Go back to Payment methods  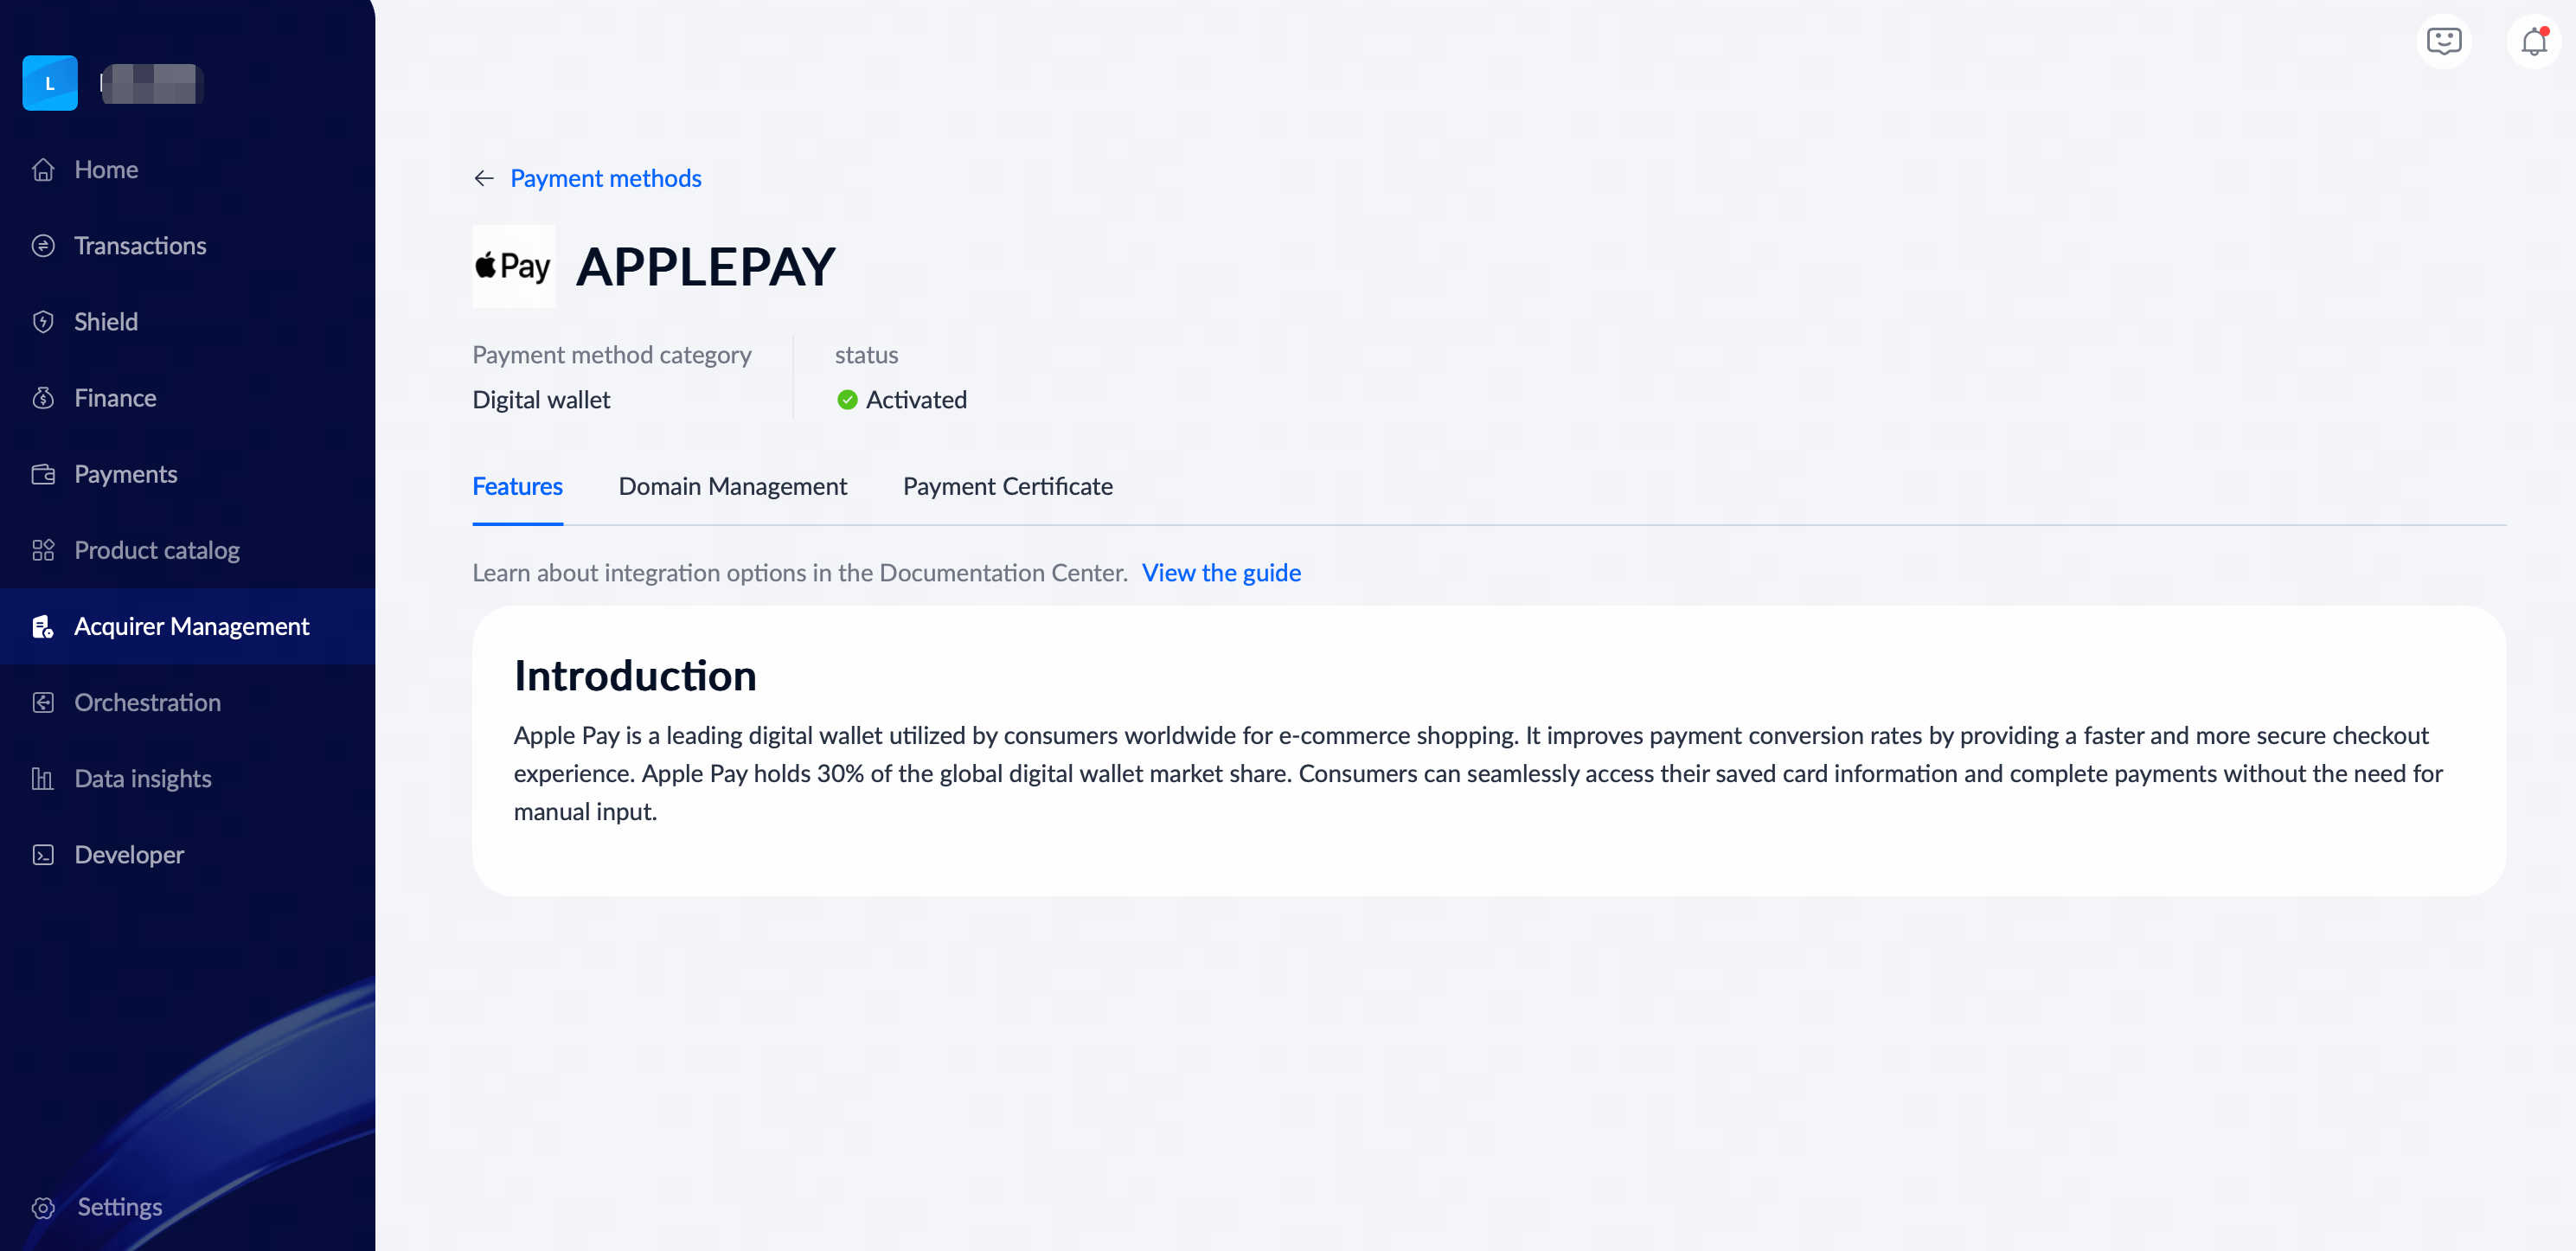click(x=605, y=178)
